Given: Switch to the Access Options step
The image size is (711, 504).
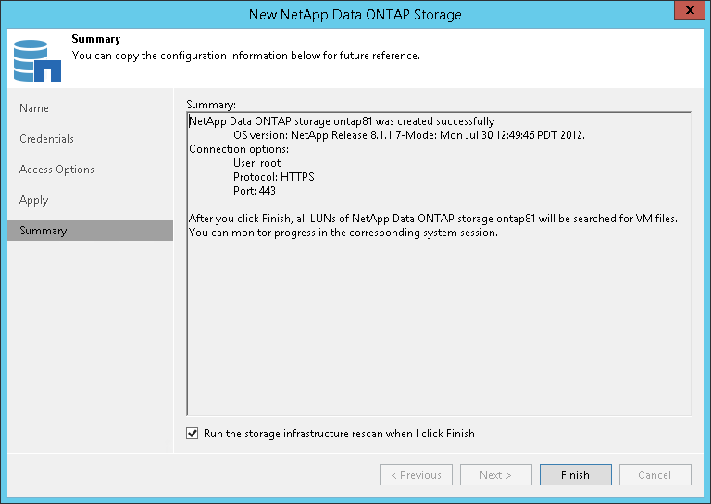Looking at the screenshot, I should (x=56, y=170).
